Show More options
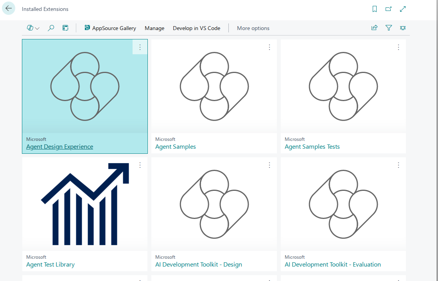438x281 pixels. [x=253, y=28]
